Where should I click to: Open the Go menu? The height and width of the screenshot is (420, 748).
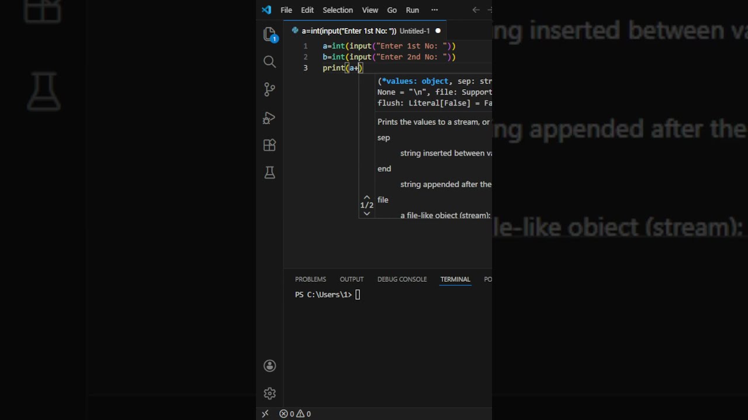(x=392, y=10)
